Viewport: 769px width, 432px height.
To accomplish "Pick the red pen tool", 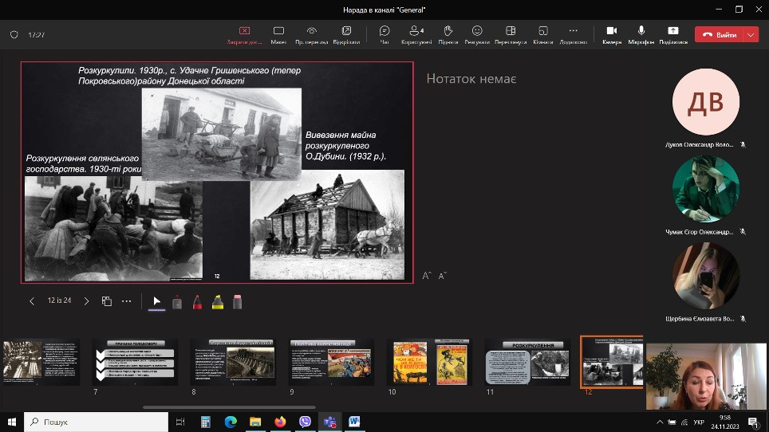I will click(197, 302).
